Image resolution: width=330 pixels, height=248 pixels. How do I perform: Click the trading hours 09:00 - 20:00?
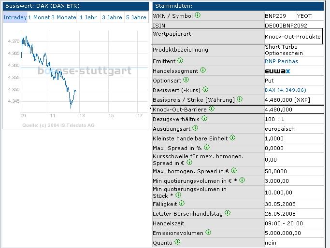[284, 223]
